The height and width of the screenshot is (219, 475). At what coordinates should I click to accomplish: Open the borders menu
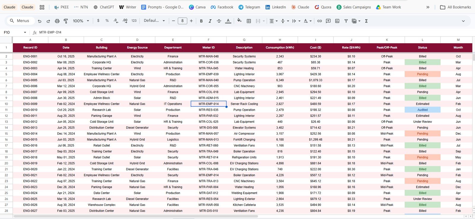pos(249,21)
